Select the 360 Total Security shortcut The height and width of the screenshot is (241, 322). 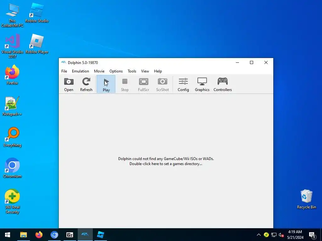12,201
